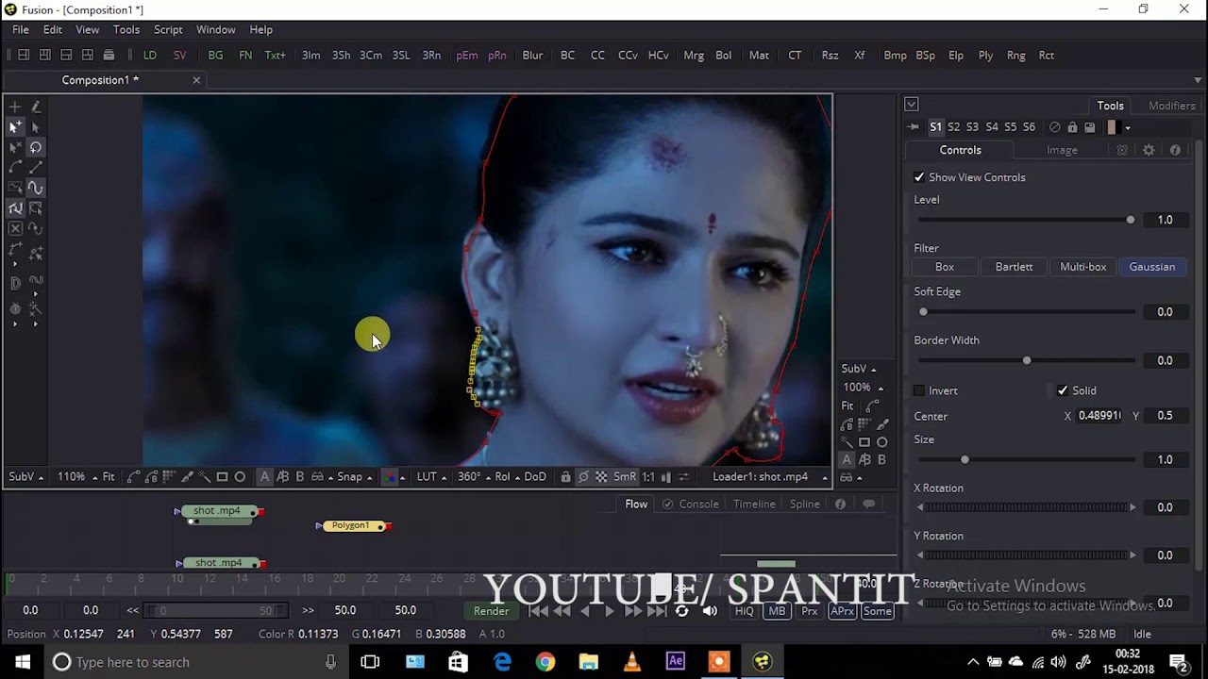Open the LUT dropdown in viewer toolbar
Image resolution: width=1208 pixels, height=679 pixels.
[x=431, y=477]
